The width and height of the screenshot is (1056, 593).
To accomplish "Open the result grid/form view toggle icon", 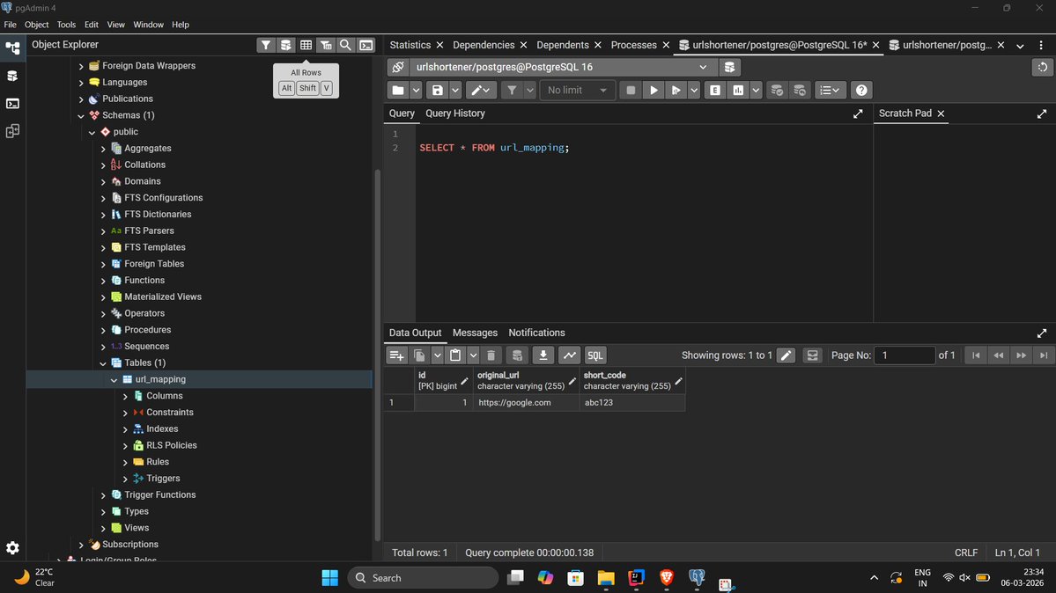I will click(x=813, y=355).
